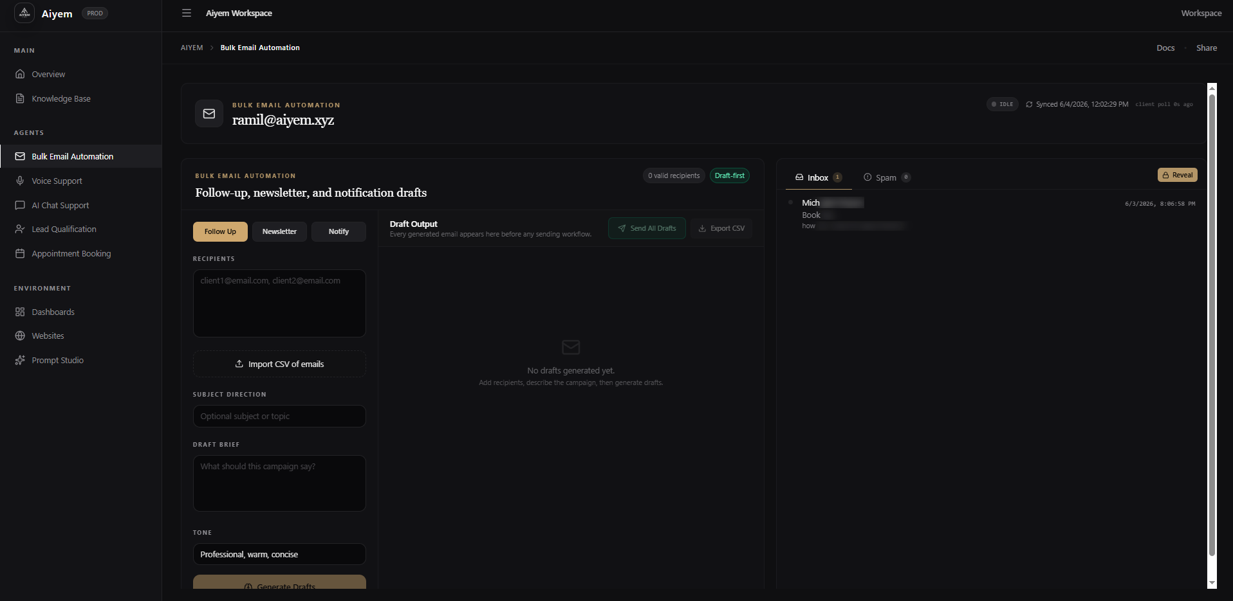Open the Mich inbox message

click(x=991, y=214)
